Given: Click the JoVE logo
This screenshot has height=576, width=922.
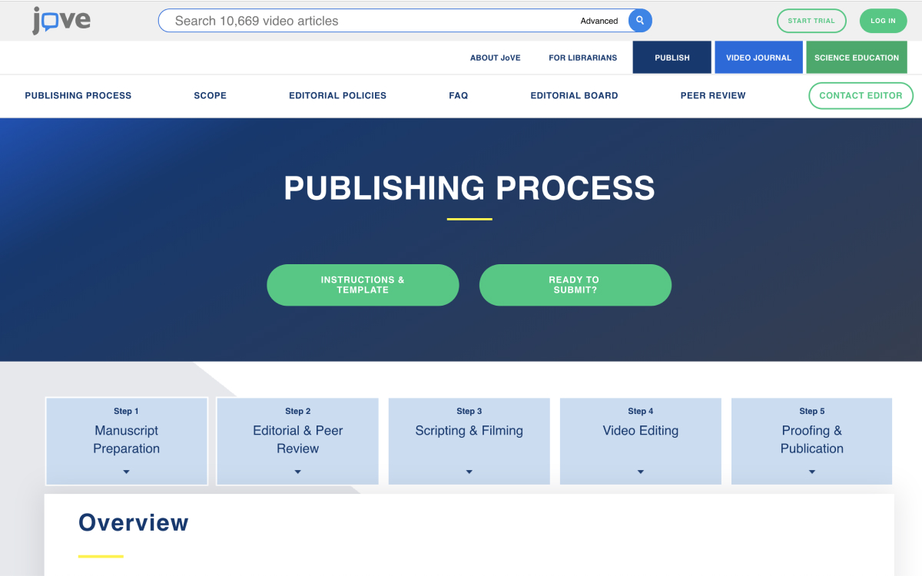Looking at the screenshot, I should [61, 21].
